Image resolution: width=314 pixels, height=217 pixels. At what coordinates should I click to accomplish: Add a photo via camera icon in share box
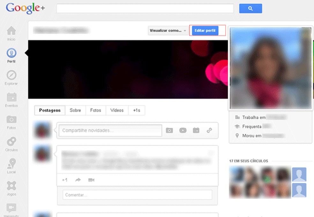[169, 131]
